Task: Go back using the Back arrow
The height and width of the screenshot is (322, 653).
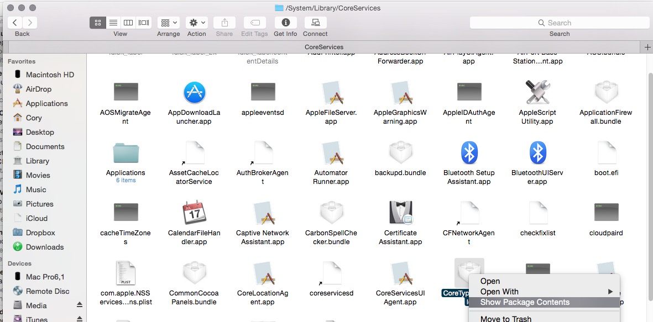Action: coord(15,23)
